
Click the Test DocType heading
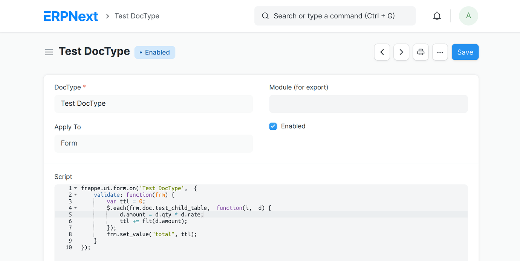pos(94,51)
